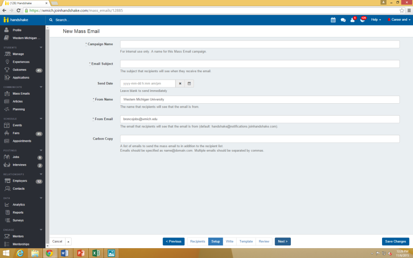
Task: Open Excel from the Windows taskbar
Action: coord(96,253)
